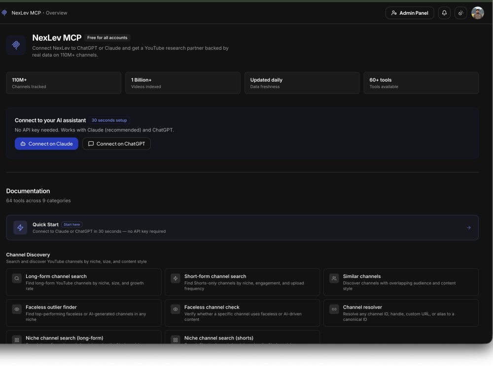
Task: Click the NexLev MCP breadcrumb label
Action: (26, 13)
